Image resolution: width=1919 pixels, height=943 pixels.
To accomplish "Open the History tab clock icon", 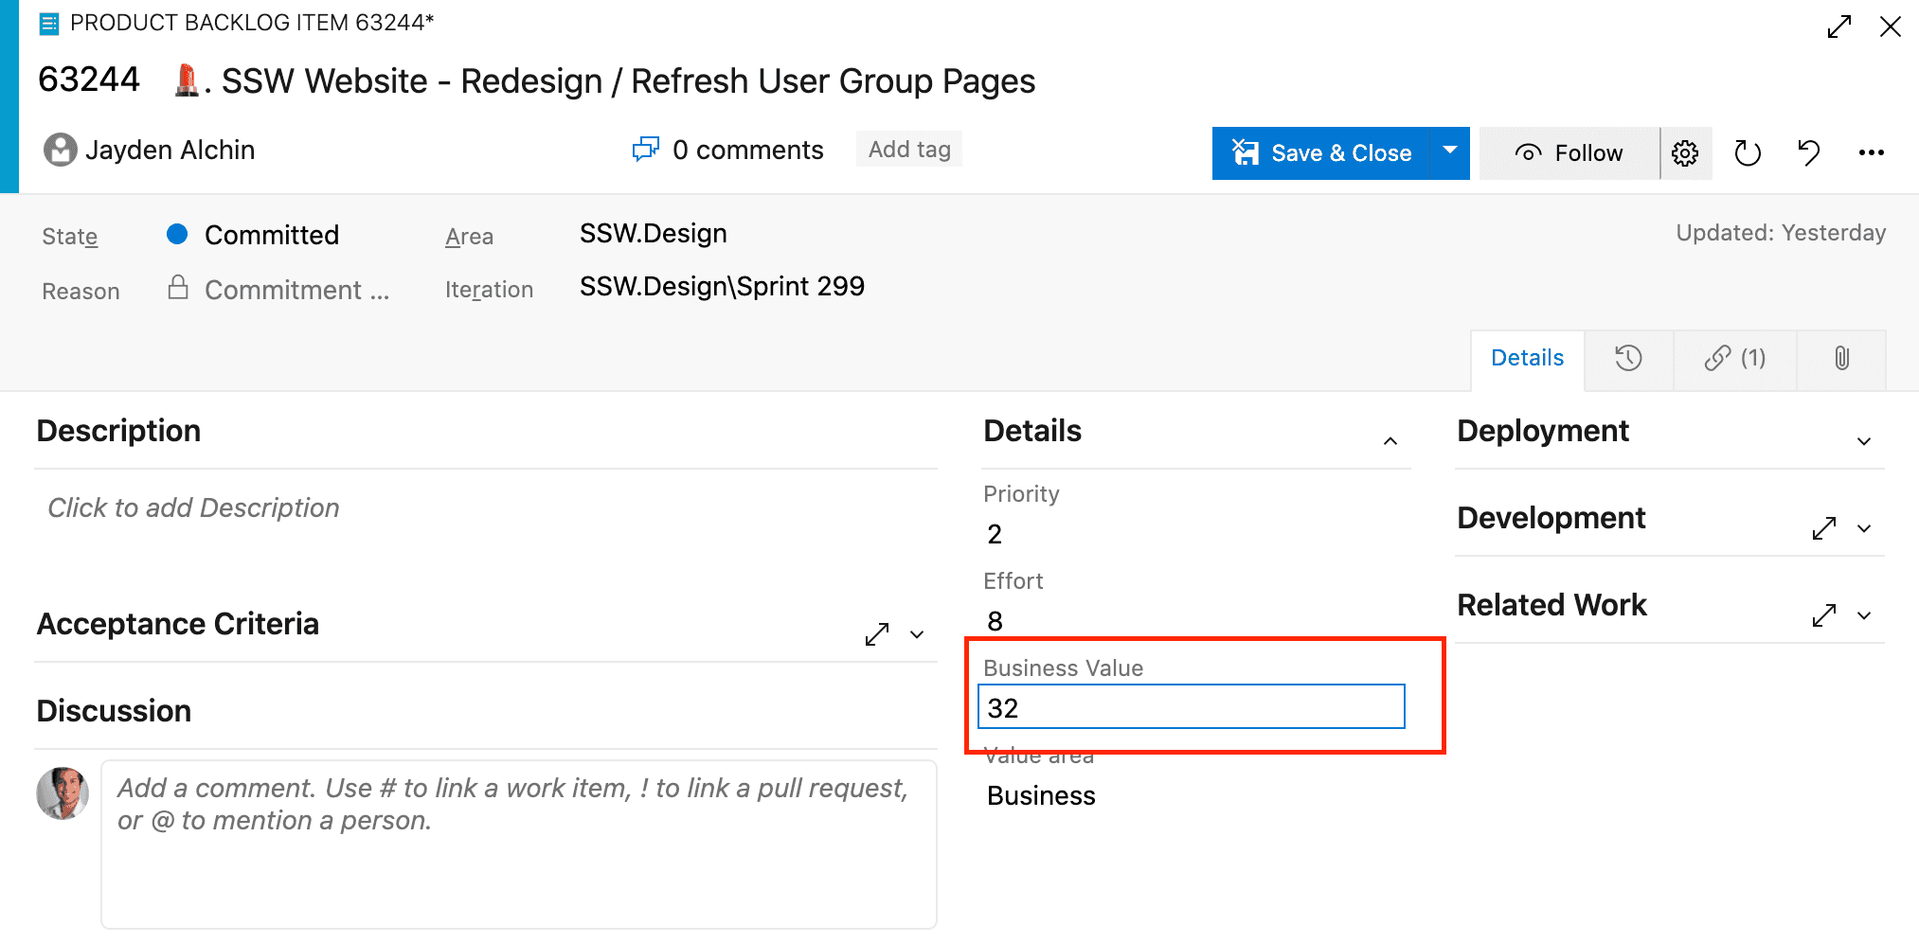I will [1628, 358].
